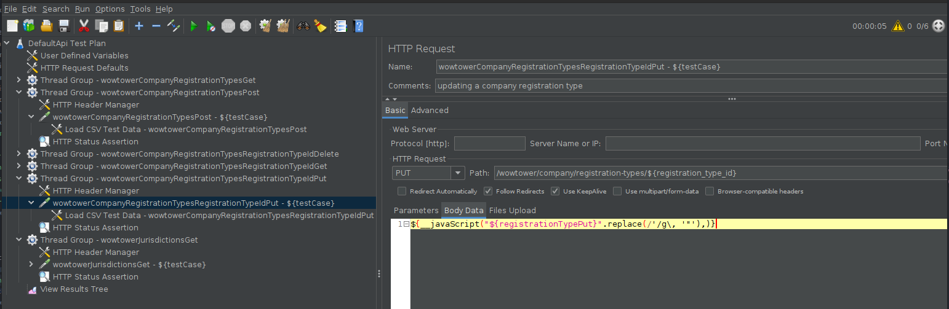Click the blue minus Collapse All icon
This screenshot has height=309, width=949.
[156, 26]
